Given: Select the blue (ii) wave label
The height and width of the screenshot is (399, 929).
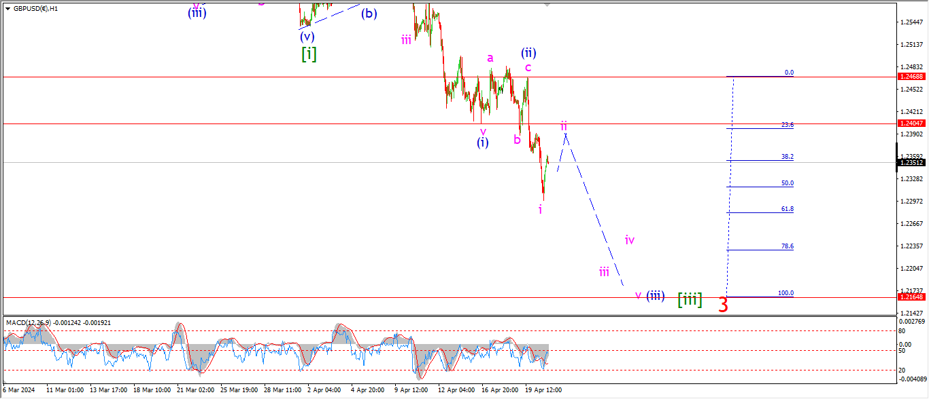Looking at the screenshot, I should [x=530, y=52].
